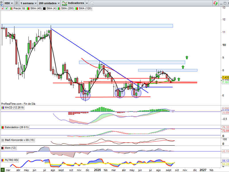Click the green 7,181 price label

coord(226,82)
